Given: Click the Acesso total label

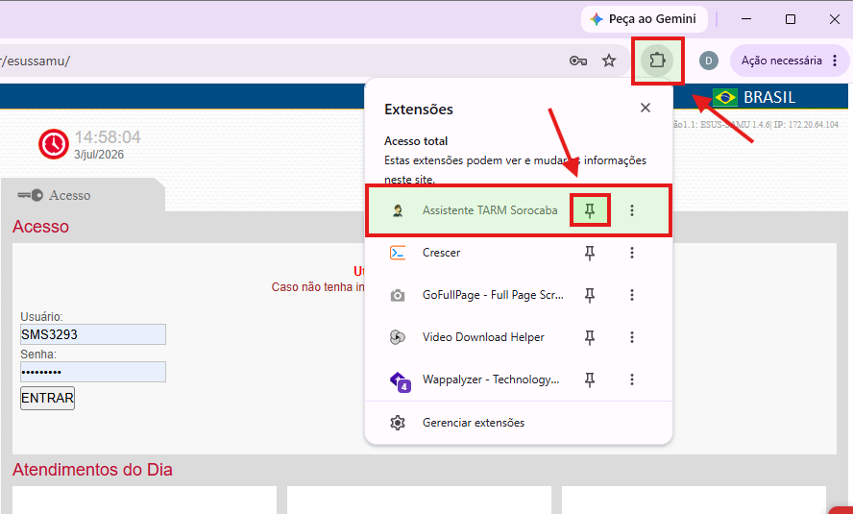Looking at the screenshot, I should 416,141.
